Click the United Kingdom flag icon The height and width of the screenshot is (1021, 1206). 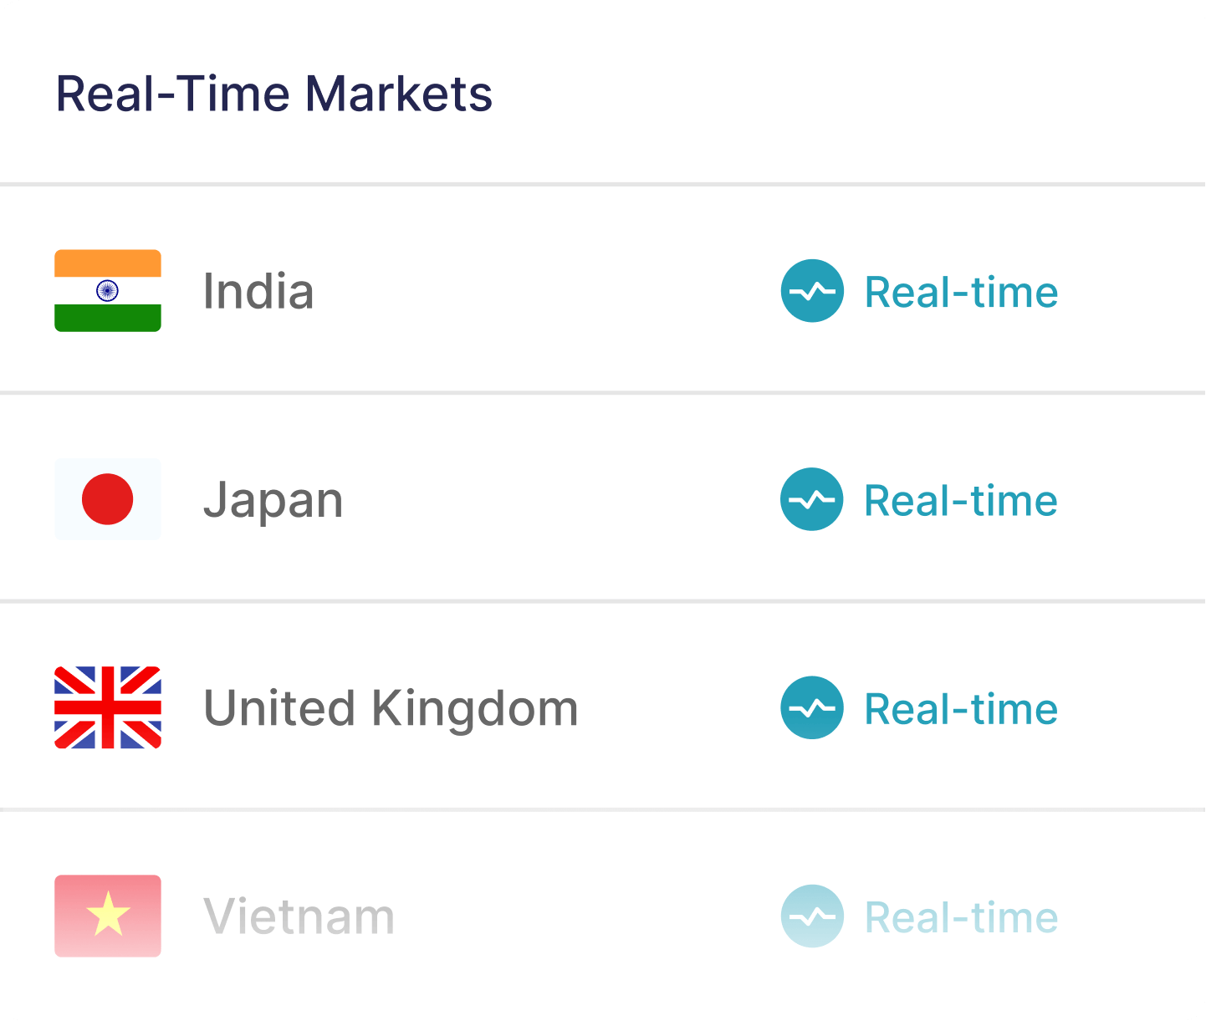(107, 707)
